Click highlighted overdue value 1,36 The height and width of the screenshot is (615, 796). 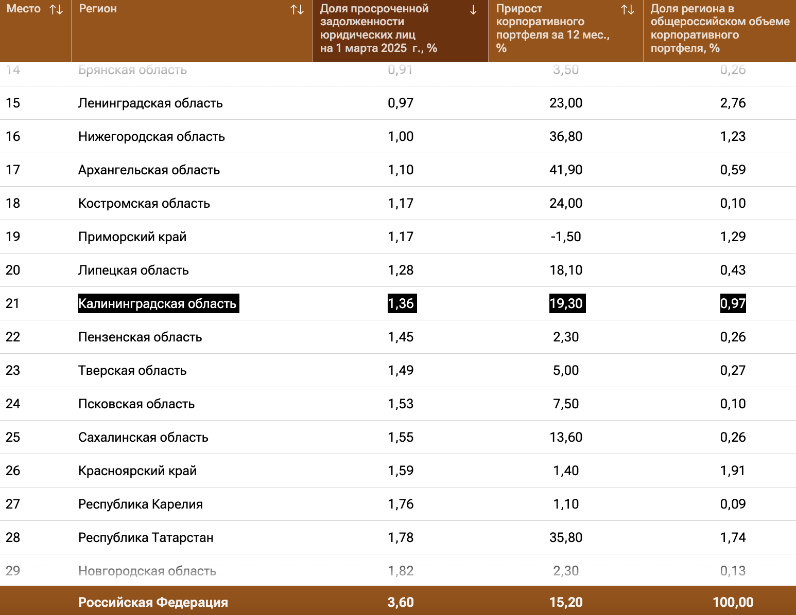pos(402,303)
